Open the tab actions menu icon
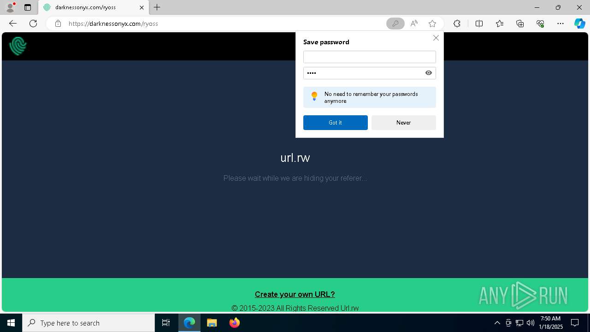This screenshot has width=590, height=332. pos(28,7)
